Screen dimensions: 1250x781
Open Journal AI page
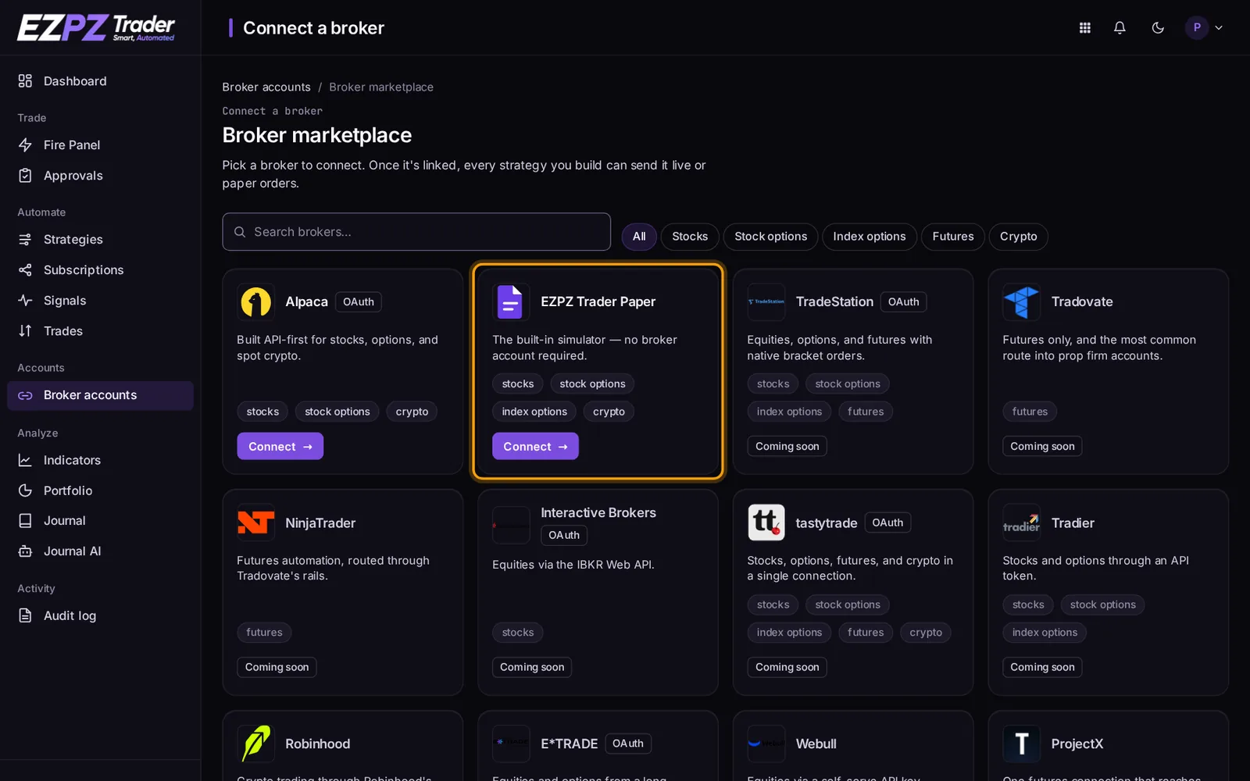tap(100, 551)
